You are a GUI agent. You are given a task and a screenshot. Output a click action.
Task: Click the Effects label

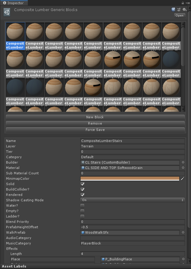point(12,249)
